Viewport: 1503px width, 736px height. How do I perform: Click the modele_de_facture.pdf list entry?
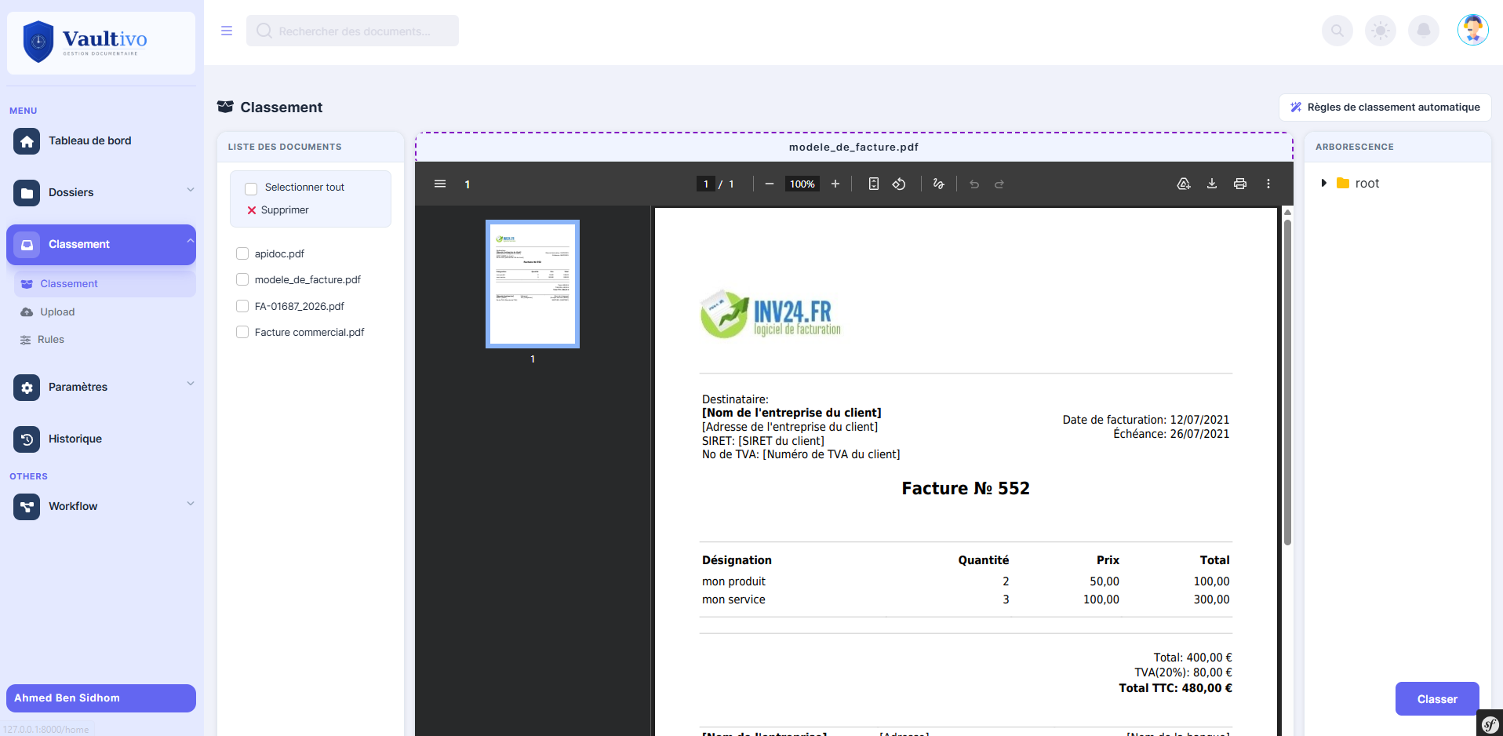[x=308, y=279]
